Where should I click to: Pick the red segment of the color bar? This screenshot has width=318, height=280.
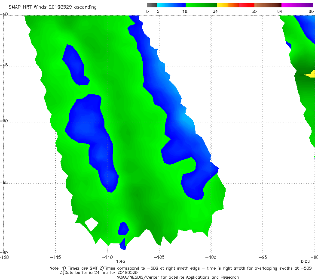[247, 5]
